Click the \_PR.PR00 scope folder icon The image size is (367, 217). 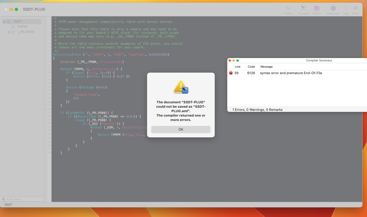pos(13,32)
